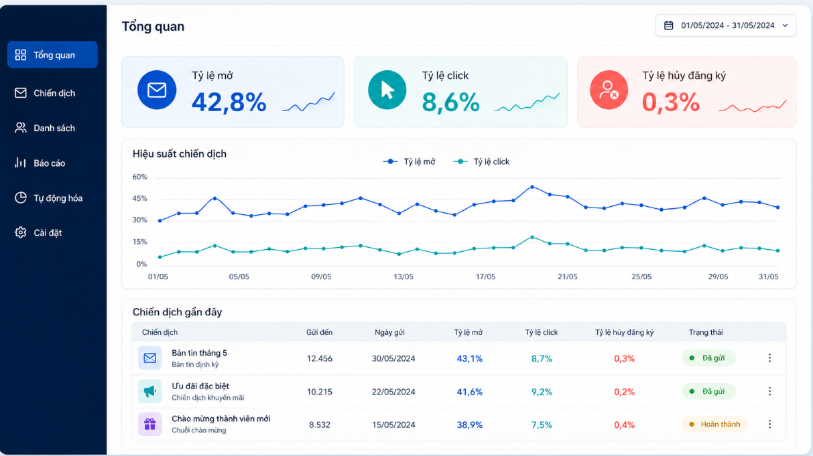Open the Bản tin tháng 5 campaign
The image size is (813, 456).
(199, 353)
